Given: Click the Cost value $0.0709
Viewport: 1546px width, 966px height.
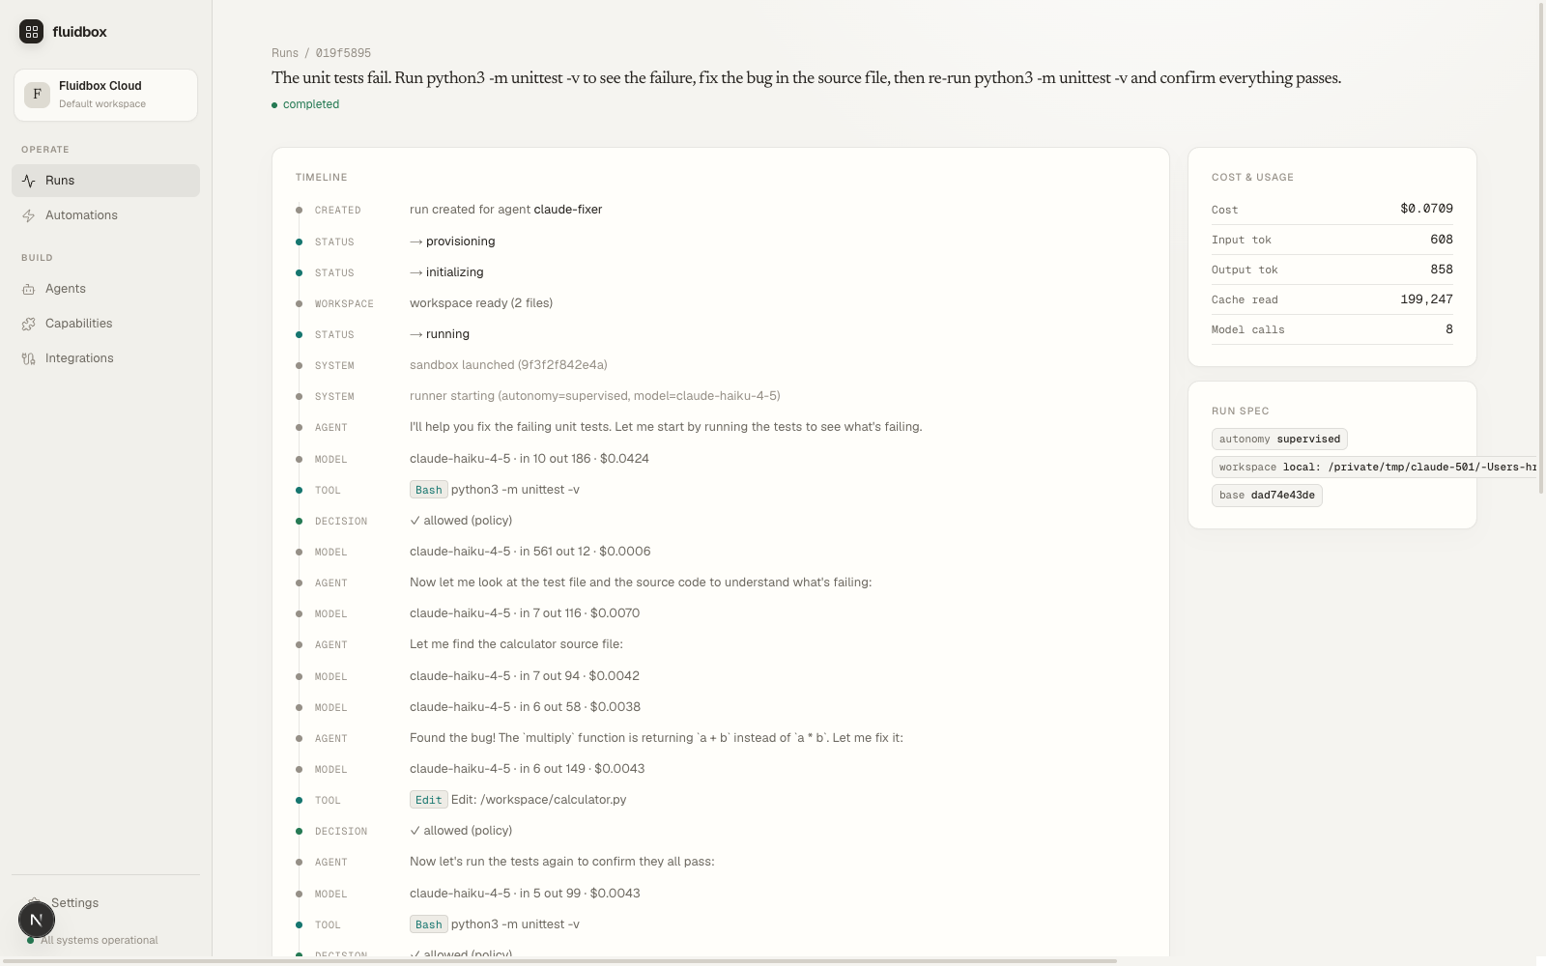Looking at the screenshot, I should 1426,209.
